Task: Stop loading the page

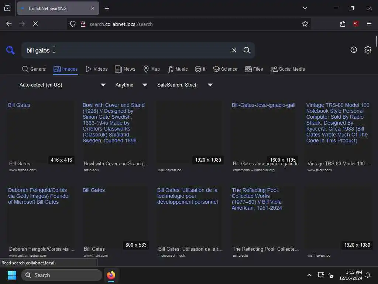Action: (35, 24)
